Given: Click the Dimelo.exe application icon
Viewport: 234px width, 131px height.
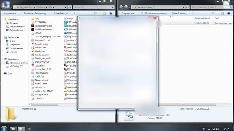Looking at the screenshot, I should click(x=33, y=51).
